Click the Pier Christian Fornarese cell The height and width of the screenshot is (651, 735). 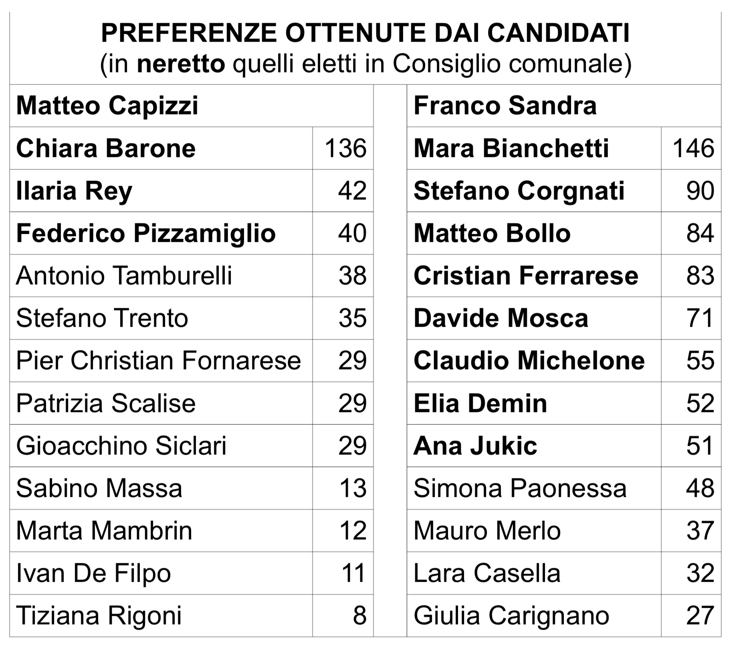159,360
